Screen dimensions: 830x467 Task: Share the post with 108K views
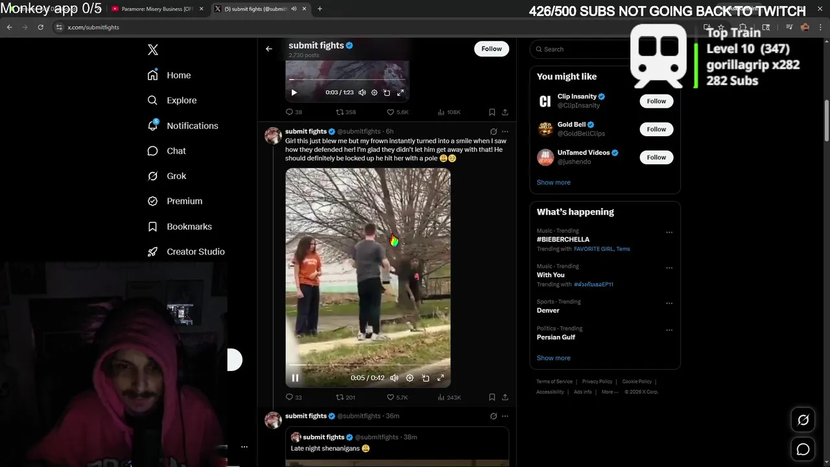(x=505, y=112)
